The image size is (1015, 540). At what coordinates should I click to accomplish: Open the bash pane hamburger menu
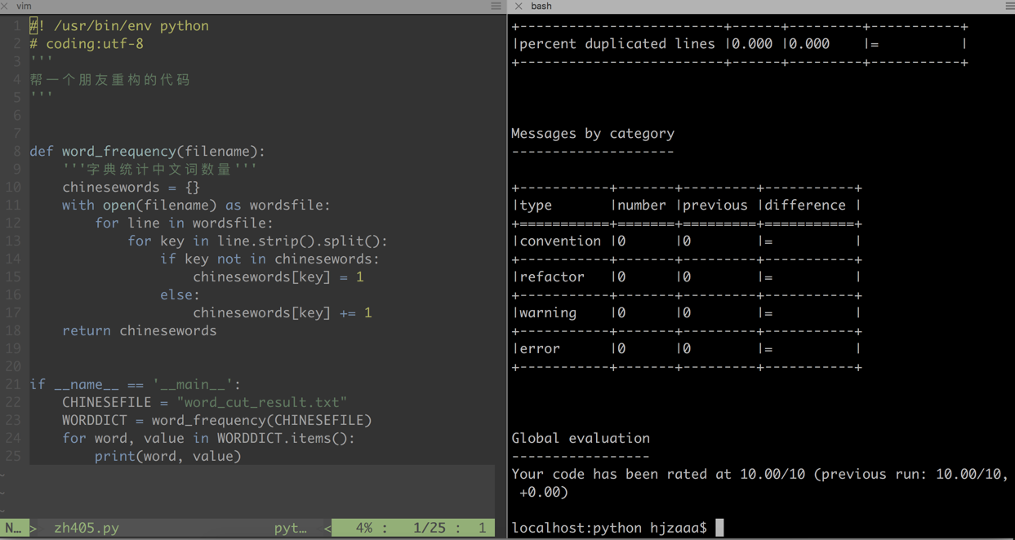[x=1010, y=6]
